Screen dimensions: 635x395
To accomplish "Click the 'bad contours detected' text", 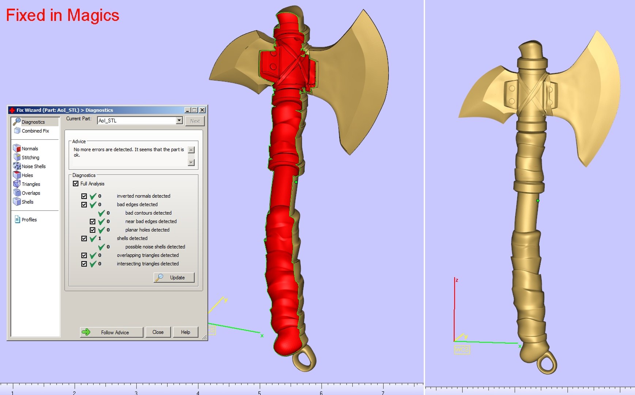I will (x=148, y=213).
